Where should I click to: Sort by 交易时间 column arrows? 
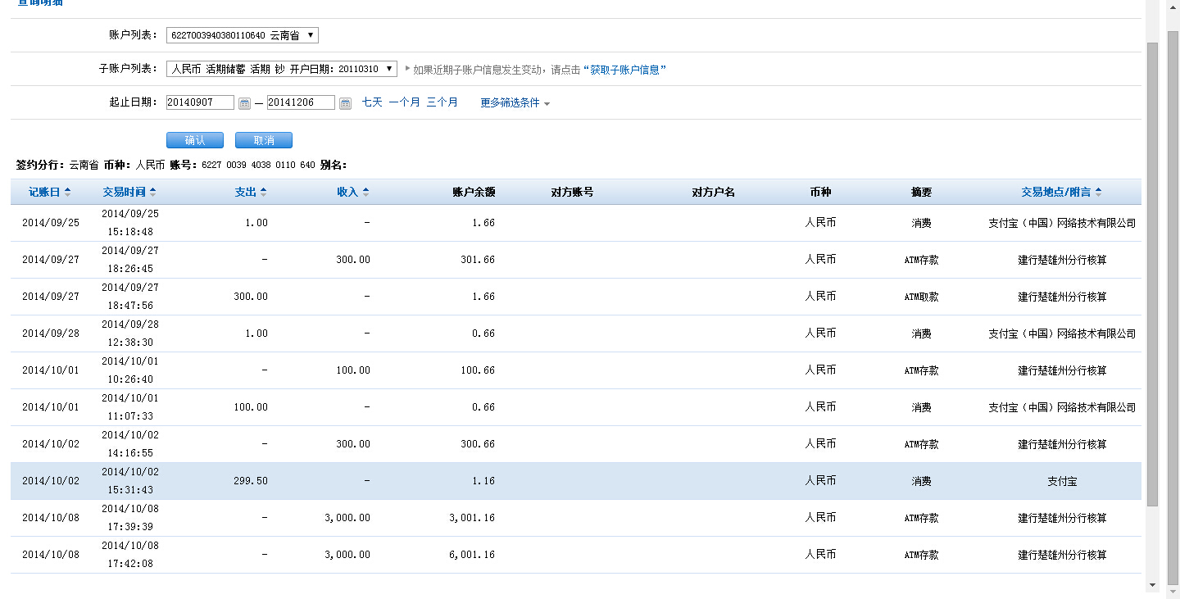pyautogui.click(x=153, y=193)
